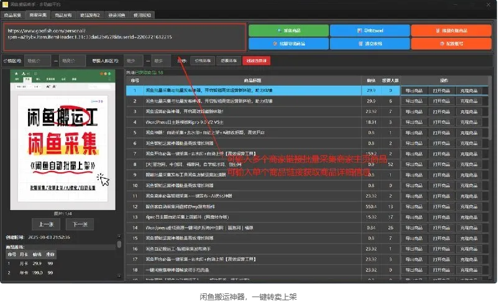Click the detail panel scroll-up arrow
The width and height of the screenshot is (499, 304).
coord(119,236)
